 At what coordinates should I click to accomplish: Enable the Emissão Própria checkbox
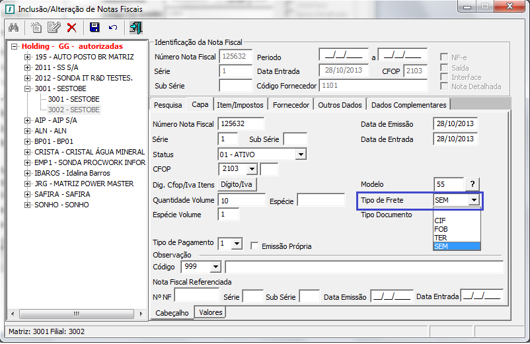point(255,246)
